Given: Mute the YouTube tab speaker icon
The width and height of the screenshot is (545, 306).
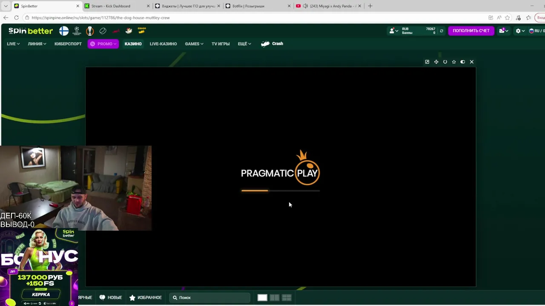Looking at the screenshot, I should [305, 6].
